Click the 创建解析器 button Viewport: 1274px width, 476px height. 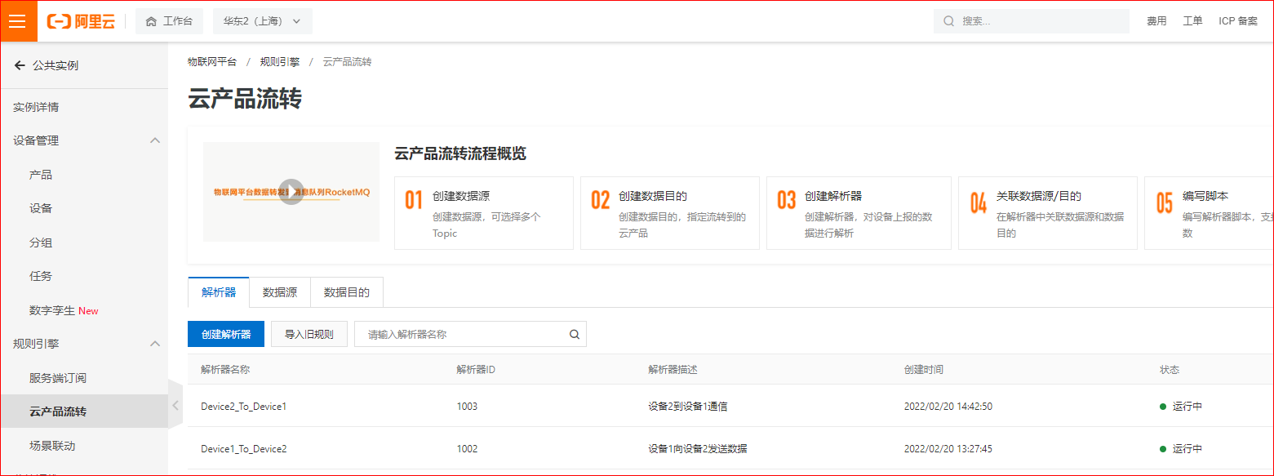pyautogui.click(x=226, y=334)
